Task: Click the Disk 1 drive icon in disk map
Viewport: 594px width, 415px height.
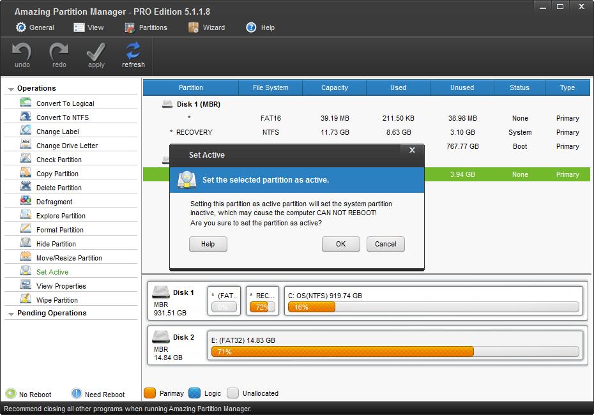Action: pos(160,292)
